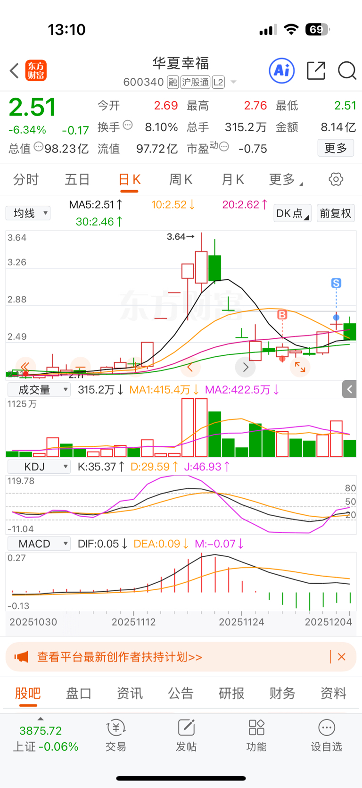
Task: Tap the 东方财富 orange logo icon
Action: point(36,71)
